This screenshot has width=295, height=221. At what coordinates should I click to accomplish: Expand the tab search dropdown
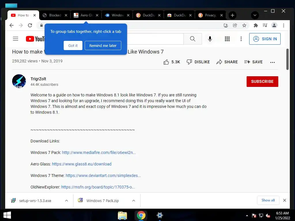(x=255, y=15)
